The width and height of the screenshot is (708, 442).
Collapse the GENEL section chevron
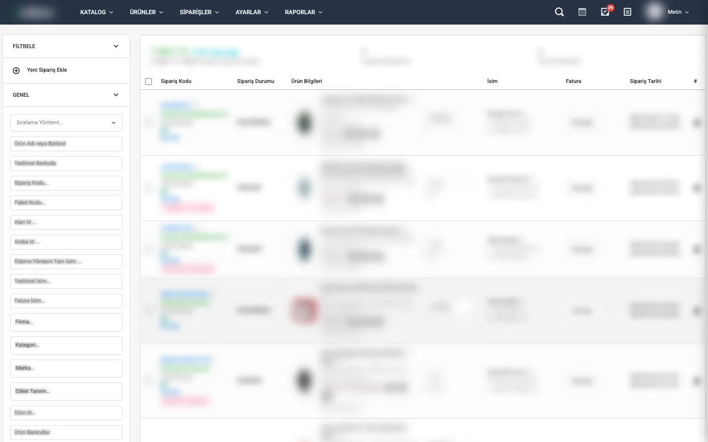click(x=116, y=95)
